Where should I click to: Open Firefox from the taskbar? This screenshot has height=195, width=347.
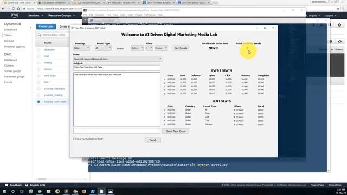[84, 191]
